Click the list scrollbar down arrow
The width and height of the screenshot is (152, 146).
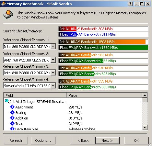click(145, 128)
